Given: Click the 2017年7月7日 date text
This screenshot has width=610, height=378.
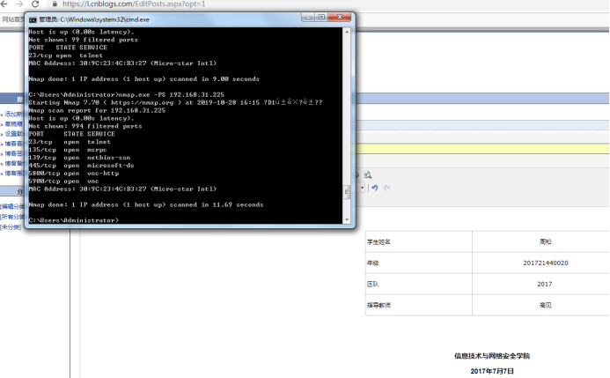Looking at the screenshot, I should (x=492, y=371).
